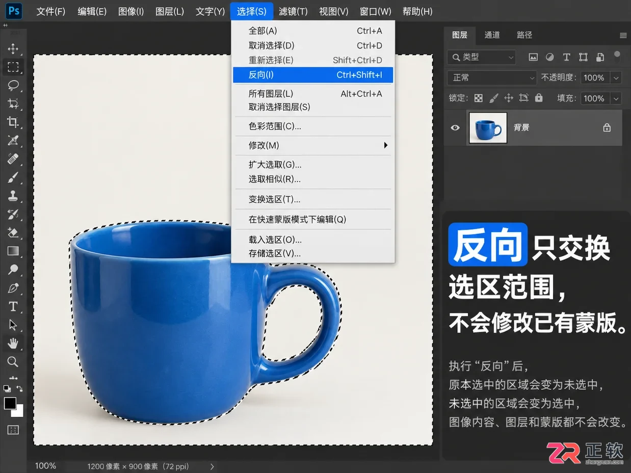Screen dimensions: 631x473
Task: Switch to the 路径 tab
Action: [x=524, y=35]
